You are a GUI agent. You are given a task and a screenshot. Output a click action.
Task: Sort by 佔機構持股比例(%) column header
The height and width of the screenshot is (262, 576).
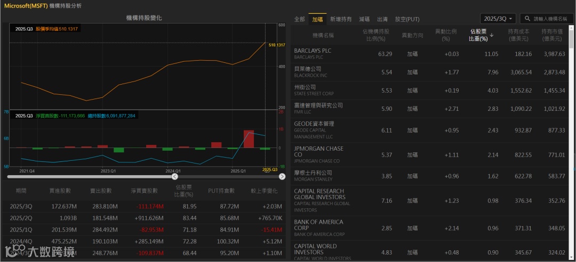pyautogui.click(x=375, y=35)
